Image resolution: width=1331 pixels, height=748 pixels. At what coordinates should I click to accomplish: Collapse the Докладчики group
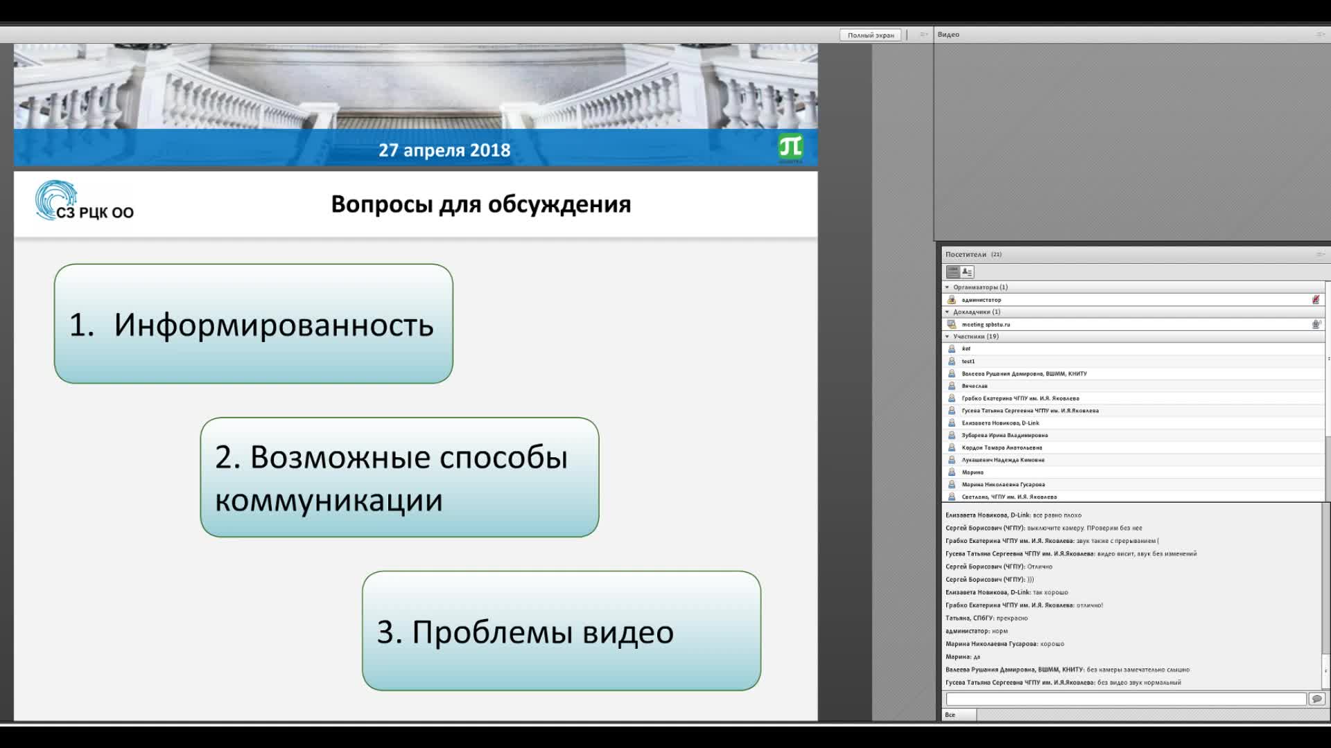pos(948,312)
